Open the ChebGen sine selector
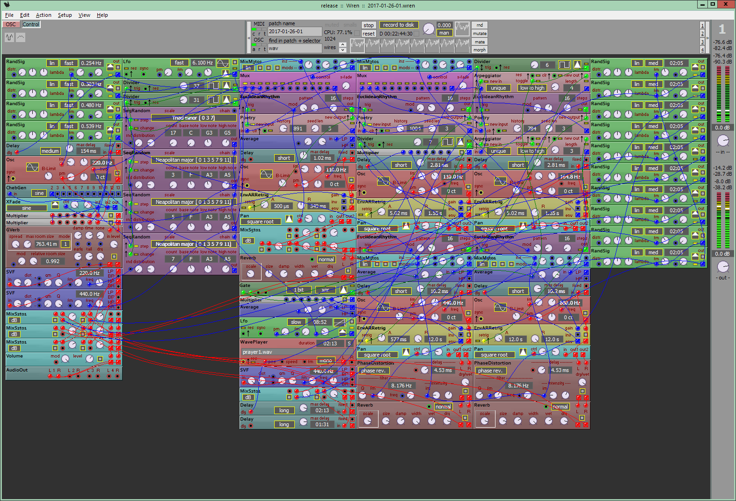This screenshot has width=736, height=501. (x=39, y=193)
